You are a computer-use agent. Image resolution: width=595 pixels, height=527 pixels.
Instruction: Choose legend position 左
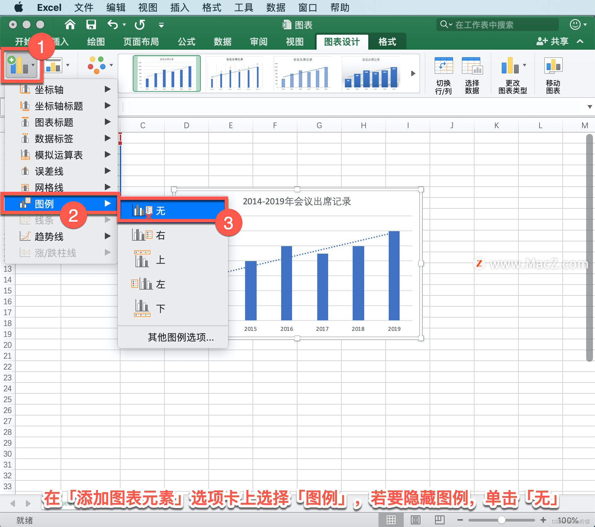173,284
